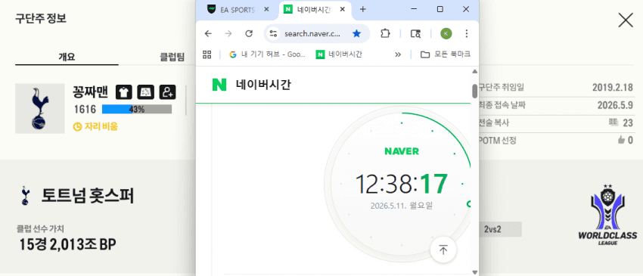Go forward in the browser
This screenshot has height=276, width=643.
pyautogui.click(x=228, y=33)
